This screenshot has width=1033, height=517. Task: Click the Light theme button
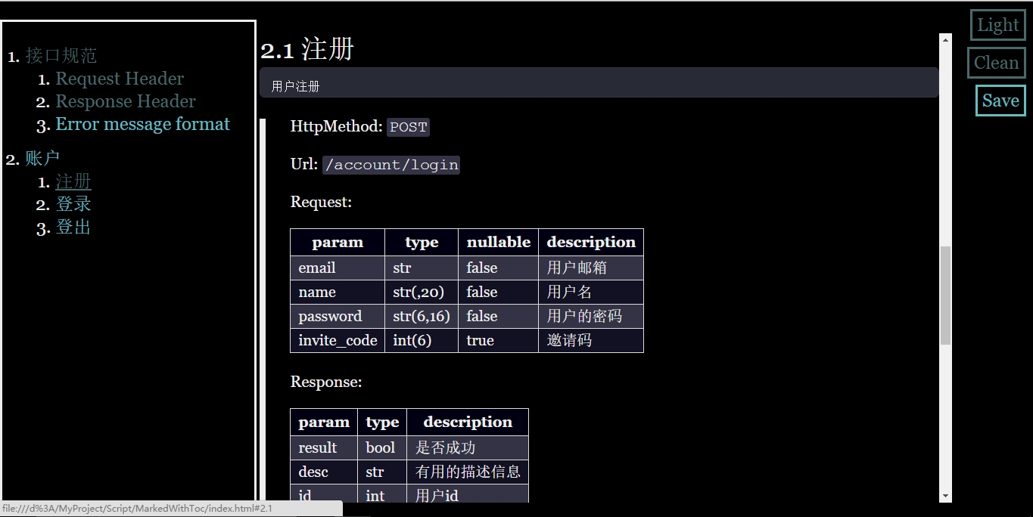pyautogui.click(x=997, y=25)
